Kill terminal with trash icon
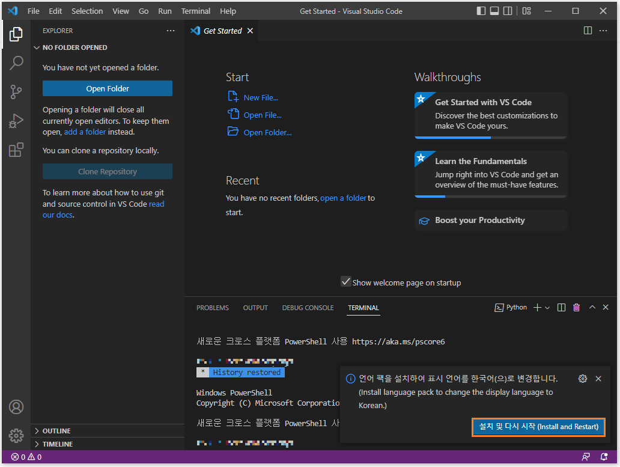Screen dimensions: 620x467 tap(577, 308)
